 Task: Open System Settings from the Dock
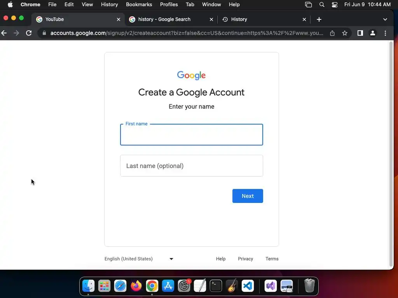(x=184, y=286)
